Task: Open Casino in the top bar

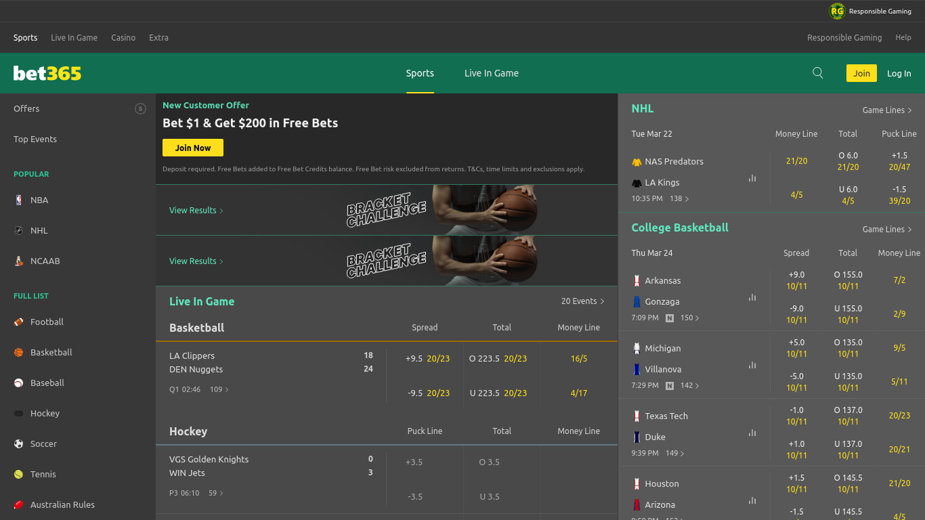Action: point(123,38)
